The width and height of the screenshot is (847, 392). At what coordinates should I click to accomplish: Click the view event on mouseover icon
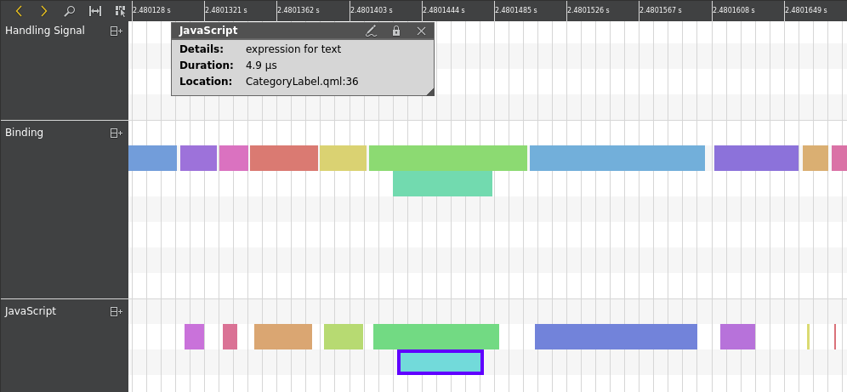pos(120,11)
